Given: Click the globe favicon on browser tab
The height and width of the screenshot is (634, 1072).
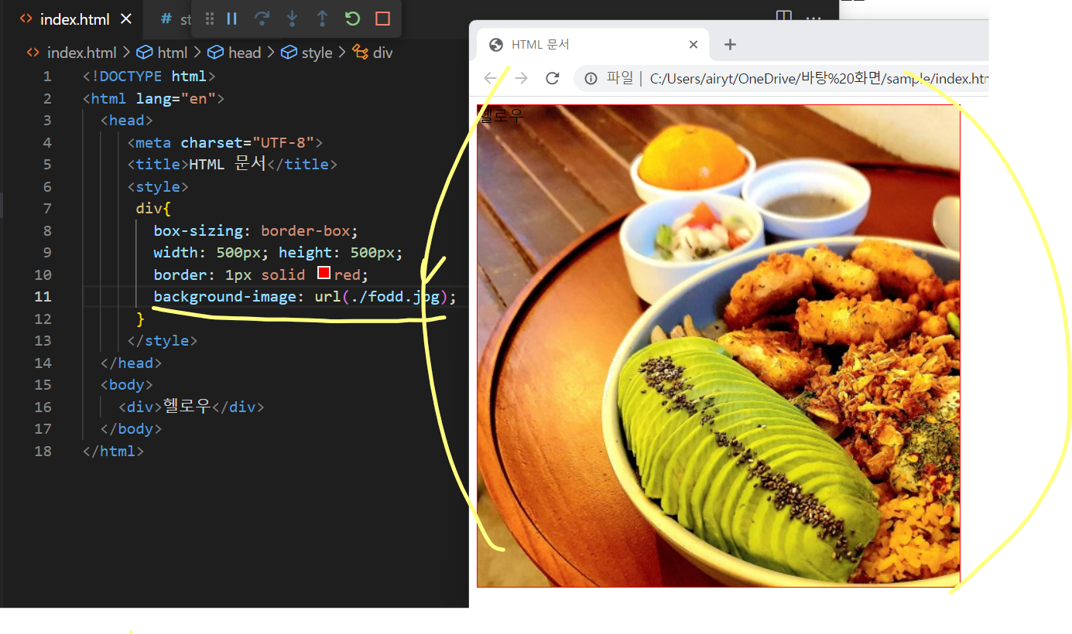Looking at the screenshot, I should [496, 45].
